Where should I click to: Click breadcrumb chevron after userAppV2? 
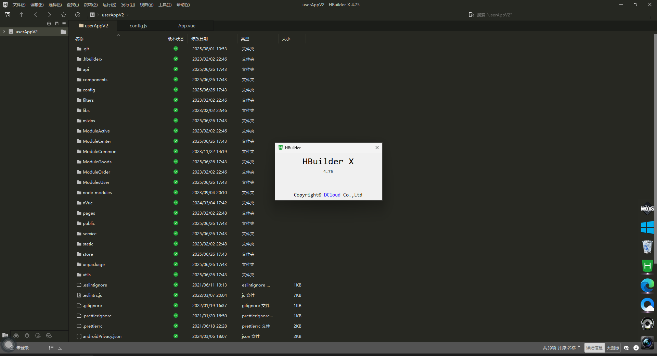(128, 15)
